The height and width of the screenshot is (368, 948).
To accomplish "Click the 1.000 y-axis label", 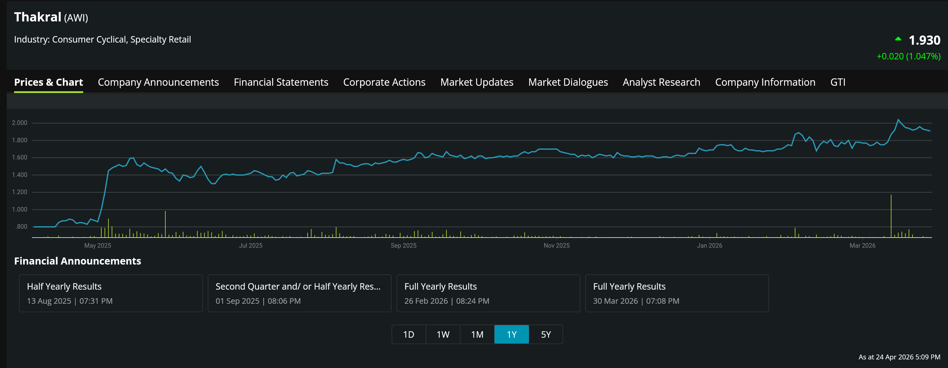I will (20, 209).
